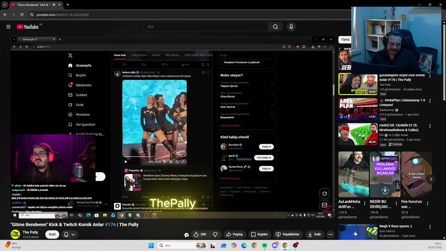Download the video with İndir

point(314,234)
